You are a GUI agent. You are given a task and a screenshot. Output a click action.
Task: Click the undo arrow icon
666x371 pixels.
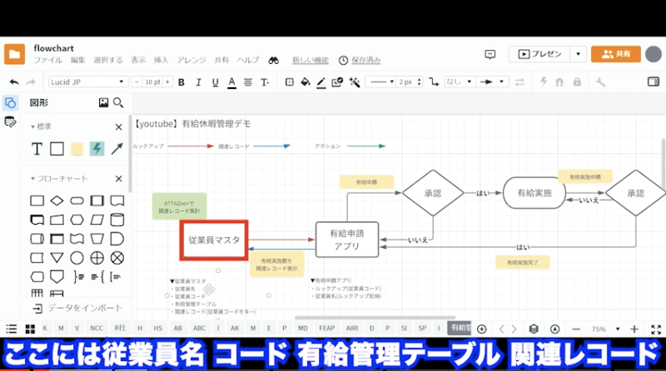(x=13, y=82)
